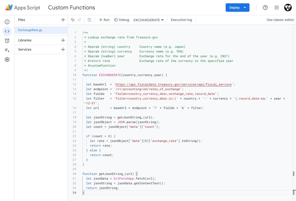Viewport: 296px width, 201px height.
Task: Click line number 22 in the gutter
Action: pos(74,136)
